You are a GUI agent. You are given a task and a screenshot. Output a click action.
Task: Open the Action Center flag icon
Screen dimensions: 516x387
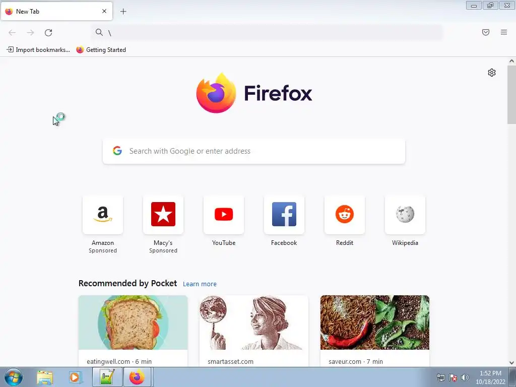pos(453,377)
